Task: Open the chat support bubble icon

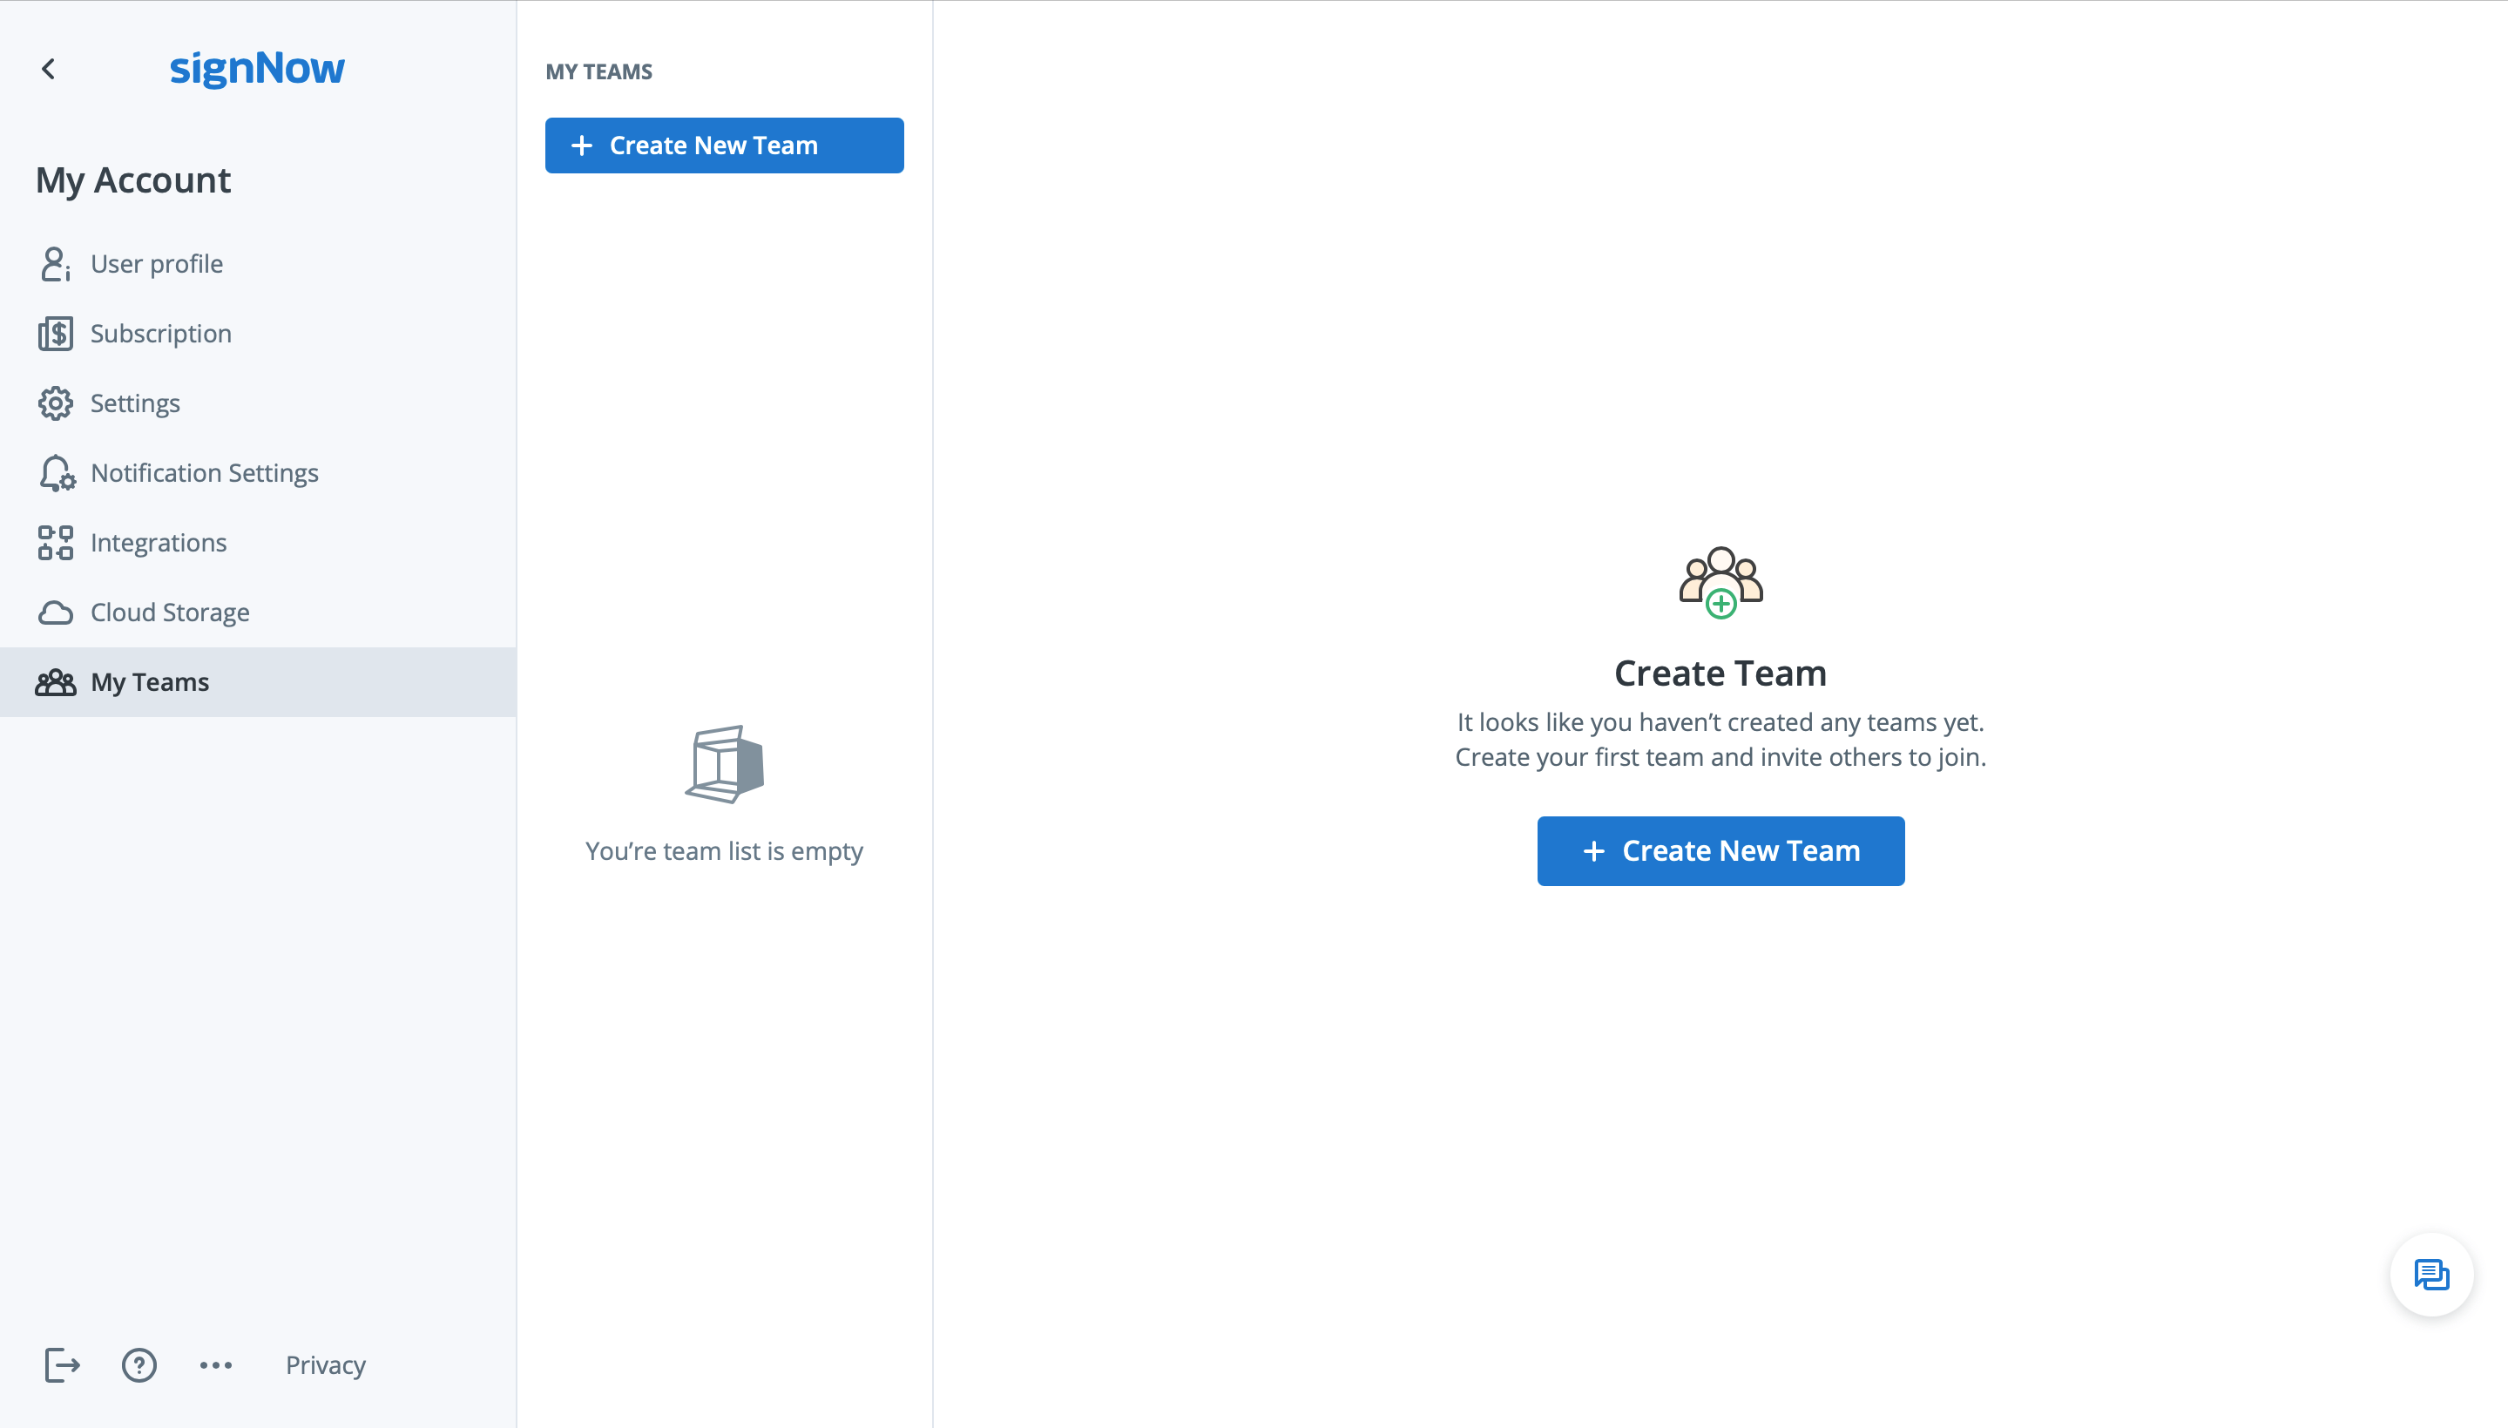Action: click(2430, 1274)
